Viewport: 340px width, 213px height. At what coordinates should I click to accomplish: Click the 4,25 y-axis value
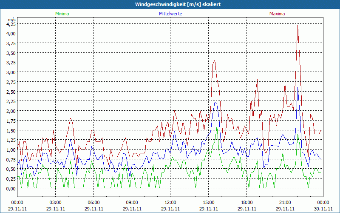(11, 24)
